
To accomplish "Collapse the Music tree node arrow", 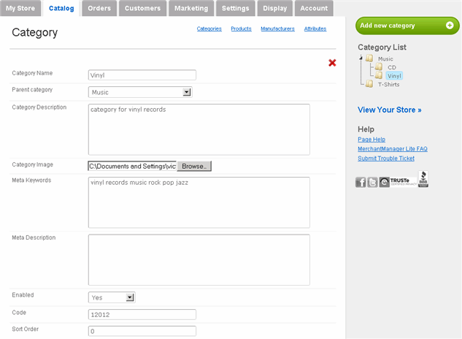I will tap(361, 58).
